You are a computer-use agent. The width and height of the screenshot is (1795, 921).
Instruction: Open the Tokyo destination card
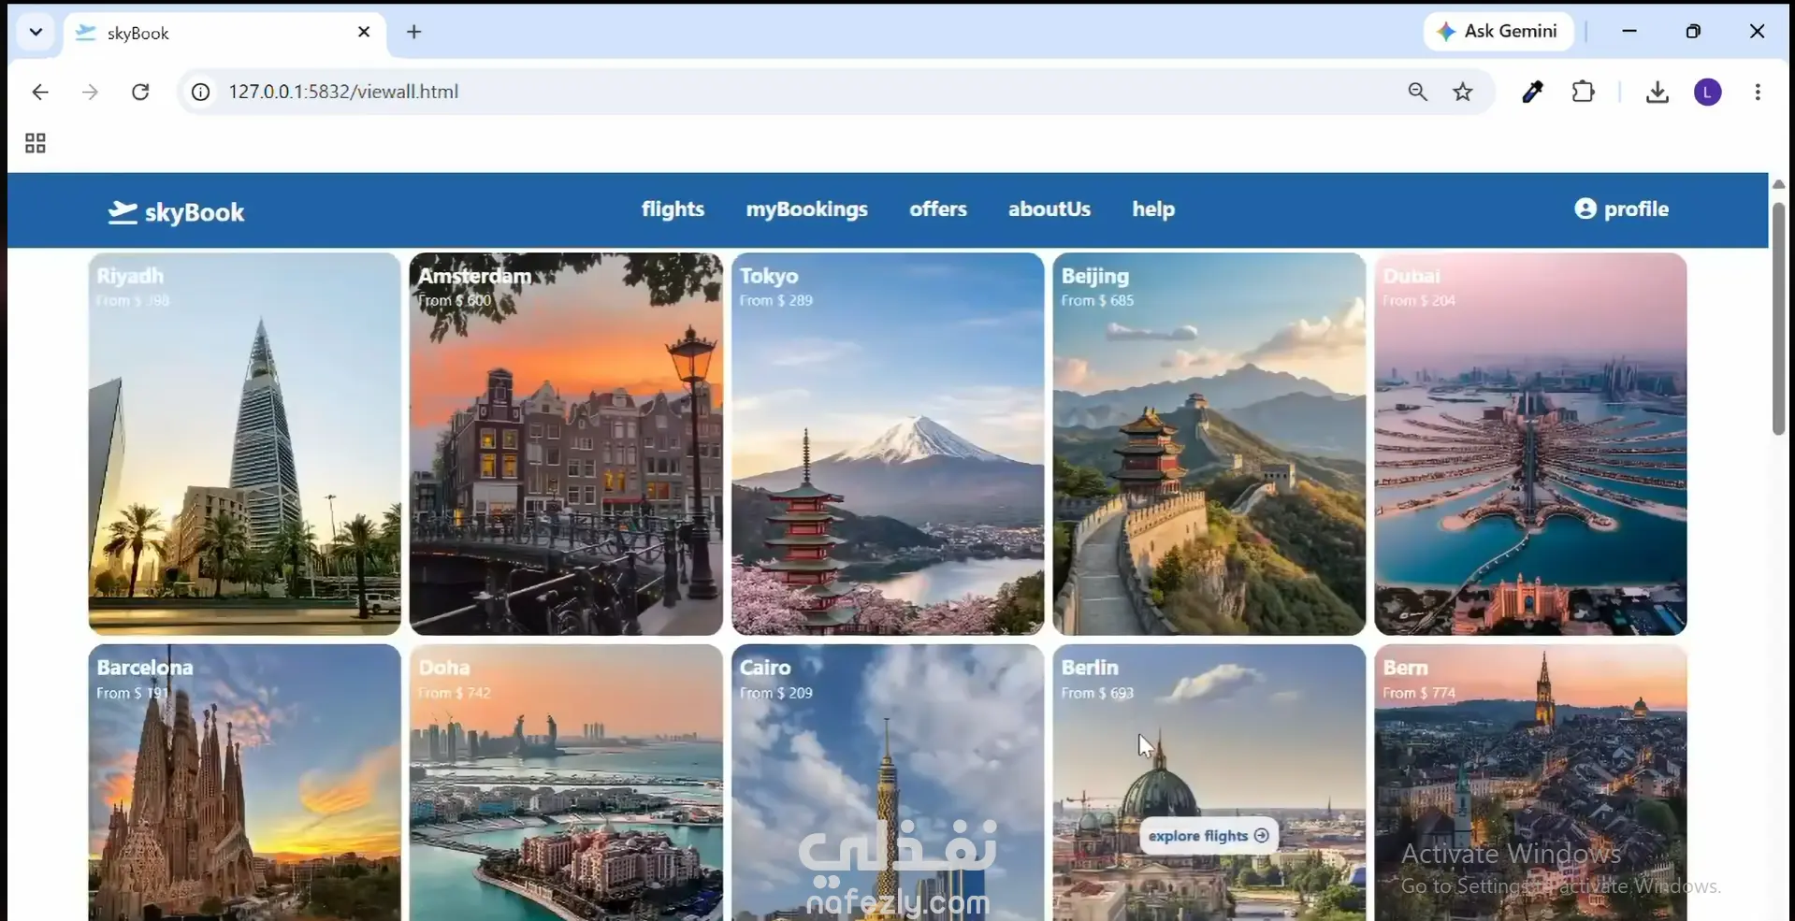click(x=888, y=444)
